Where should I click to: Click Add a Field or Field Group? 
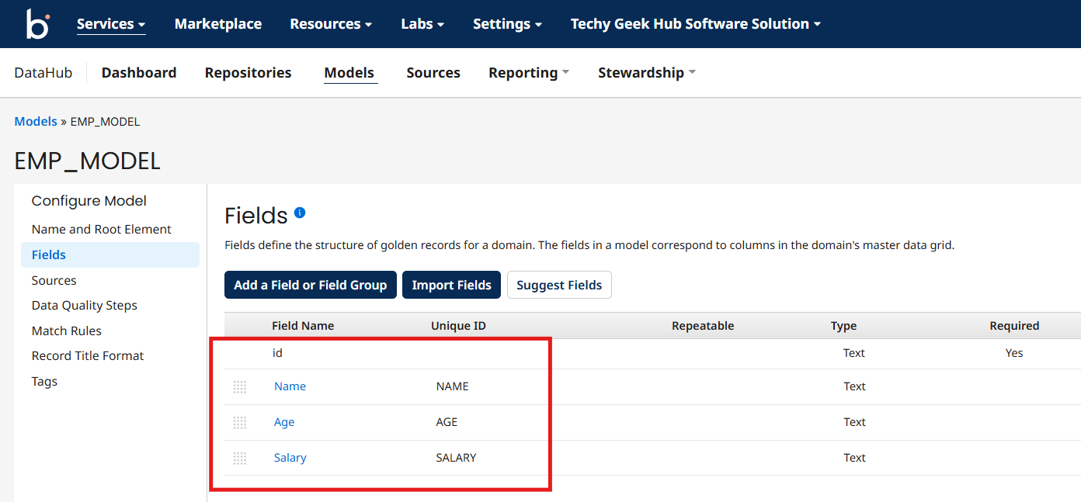pos(311,285)
